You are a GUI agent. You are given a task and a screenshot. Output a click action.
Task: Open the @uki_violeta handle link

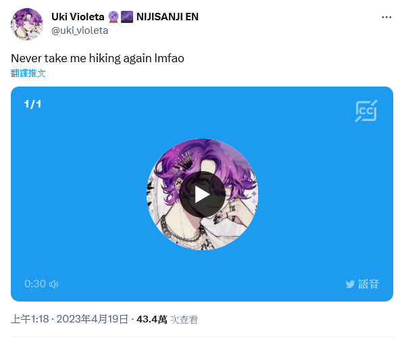click(80, 30)
